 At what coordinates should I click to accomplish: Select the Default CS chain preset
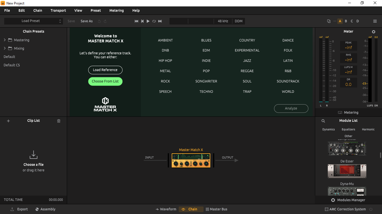pos(12,65)
